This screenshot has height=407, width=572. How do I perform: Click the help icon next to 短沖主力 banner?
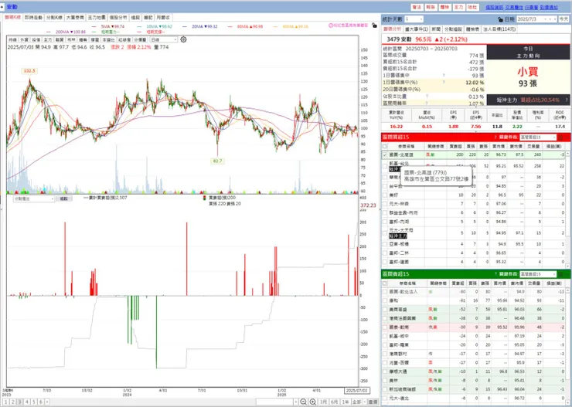point(567,100)
